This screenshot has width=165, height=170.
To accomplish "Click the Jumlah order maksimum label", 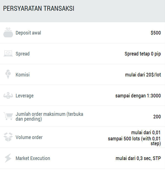I will [x=49, y=117].
